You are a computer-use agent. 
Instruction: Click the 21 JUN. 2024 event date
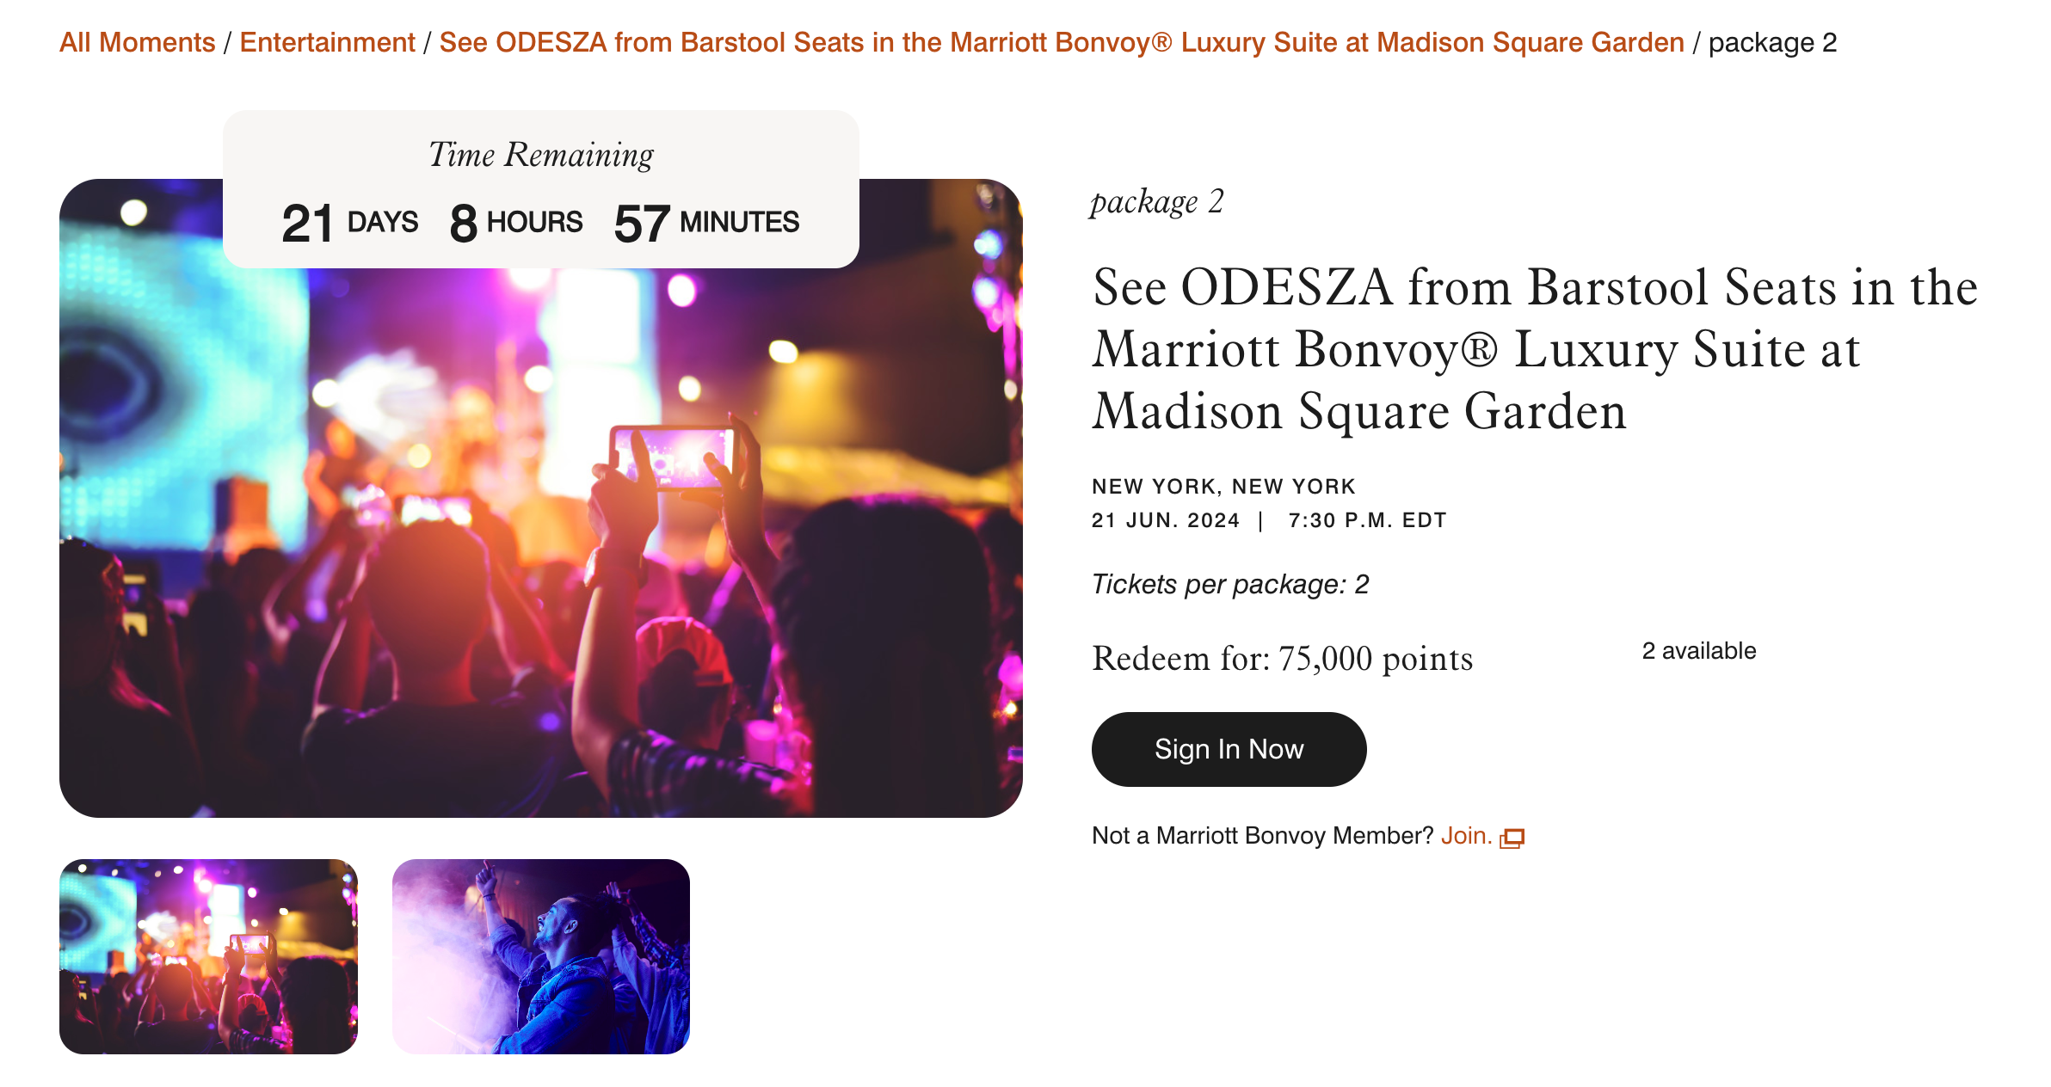pos(1166,520)
